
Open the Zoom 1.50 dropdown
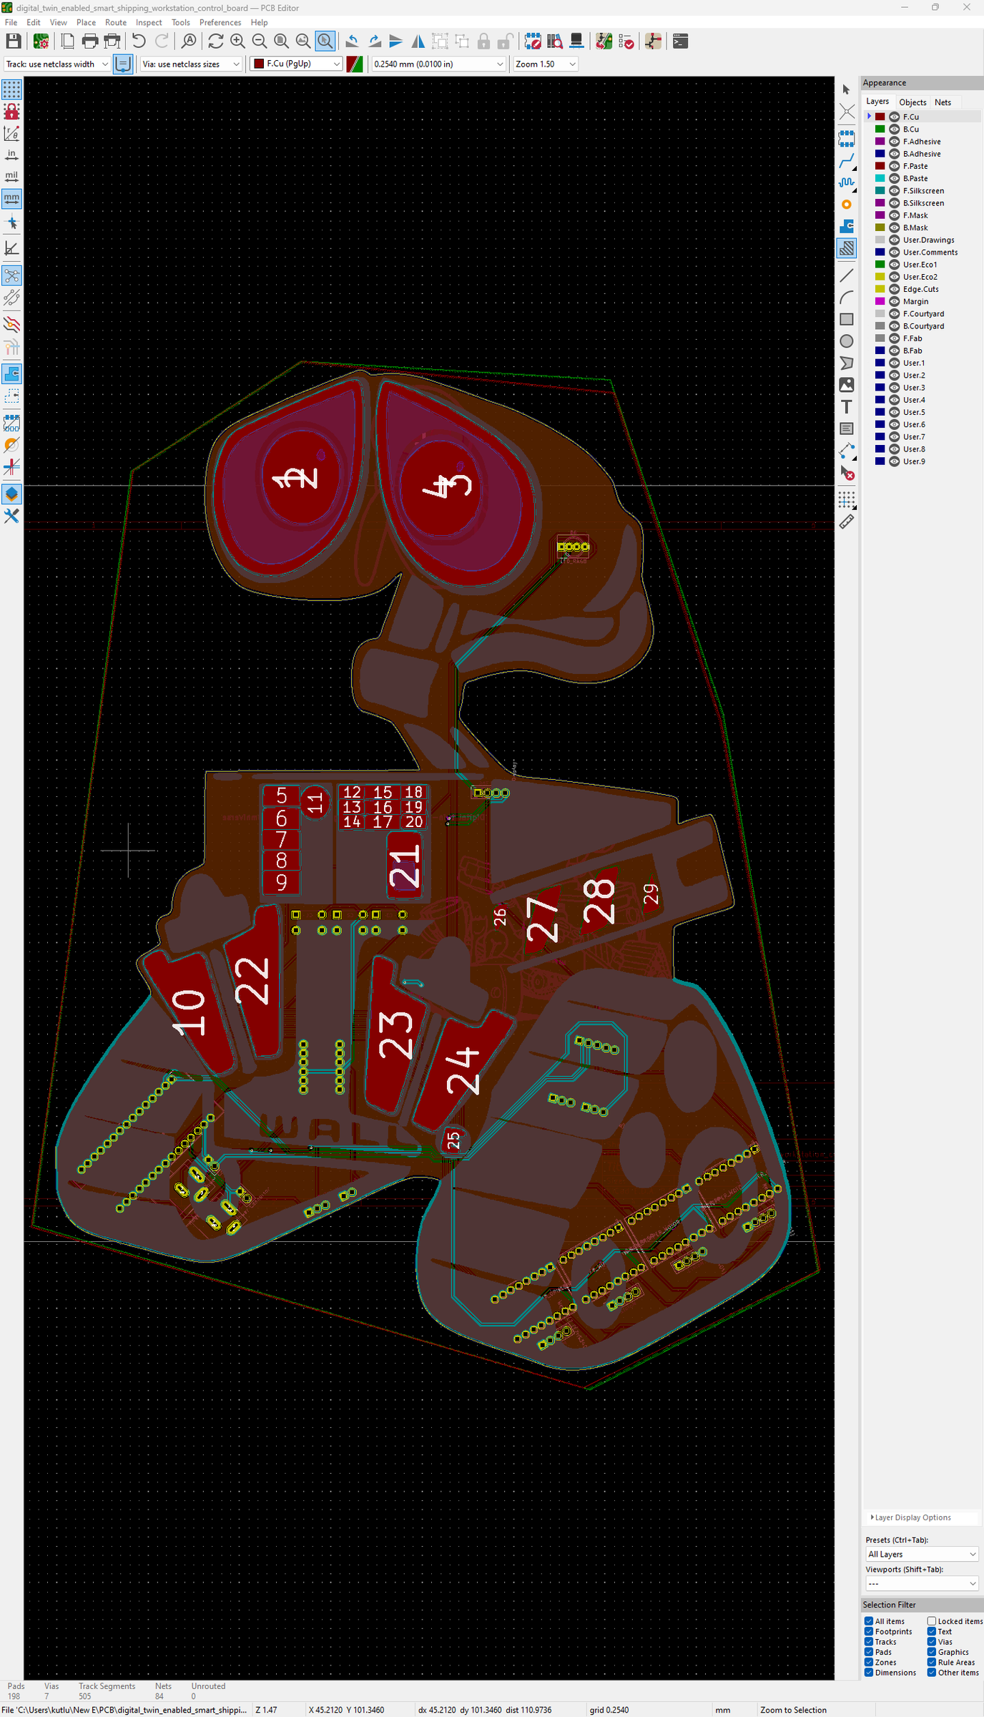[x=546, y=64]
